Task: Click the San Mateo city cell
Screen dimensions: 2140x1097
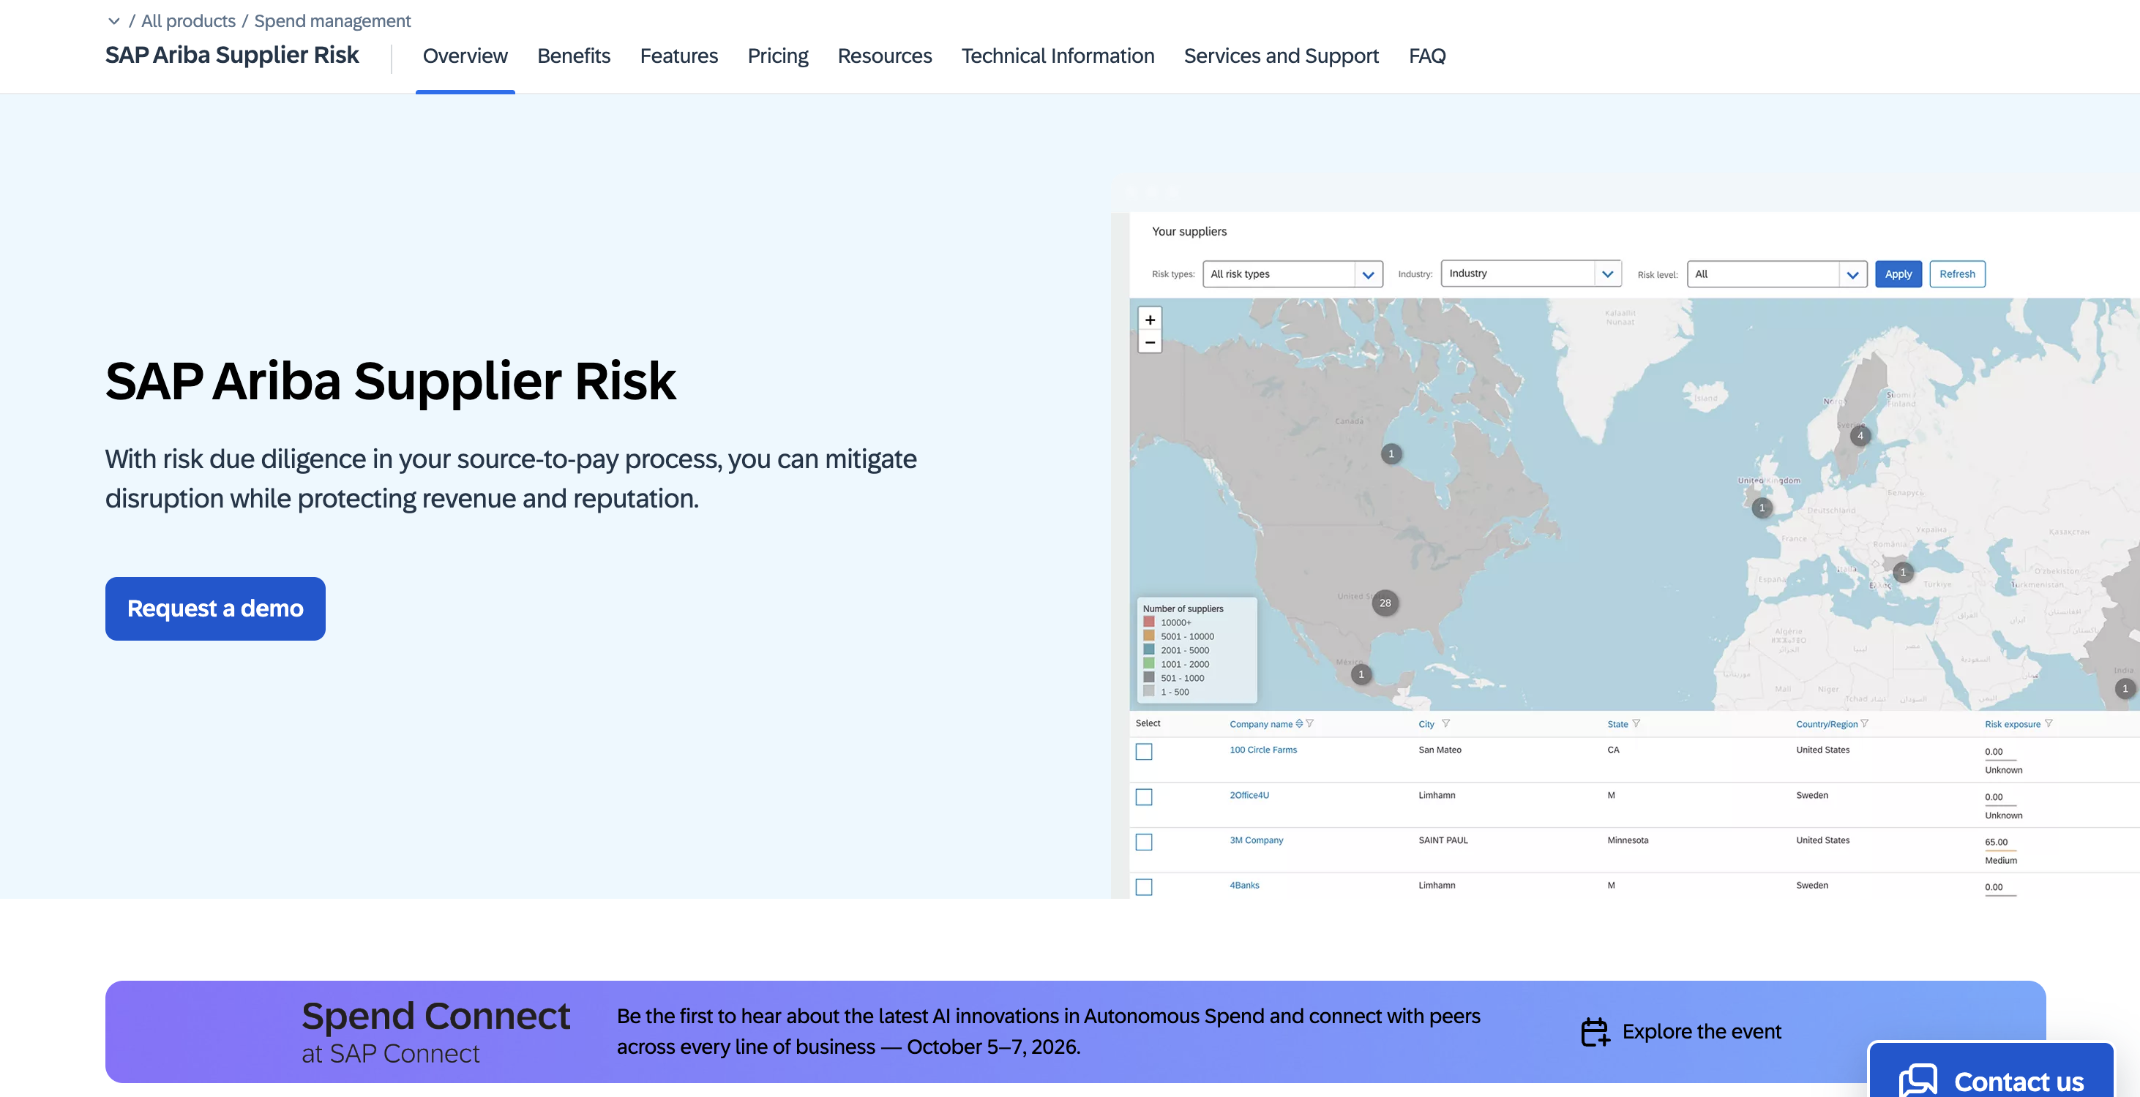Action: (x=1440, y=750)
